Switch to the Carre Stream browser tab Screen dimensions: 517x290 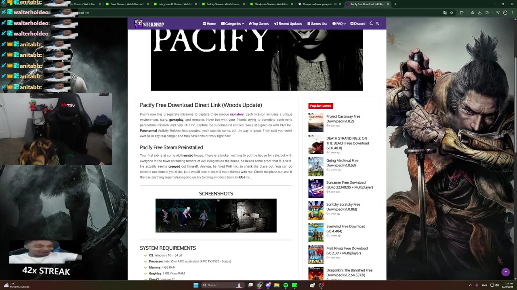[127, 4]
